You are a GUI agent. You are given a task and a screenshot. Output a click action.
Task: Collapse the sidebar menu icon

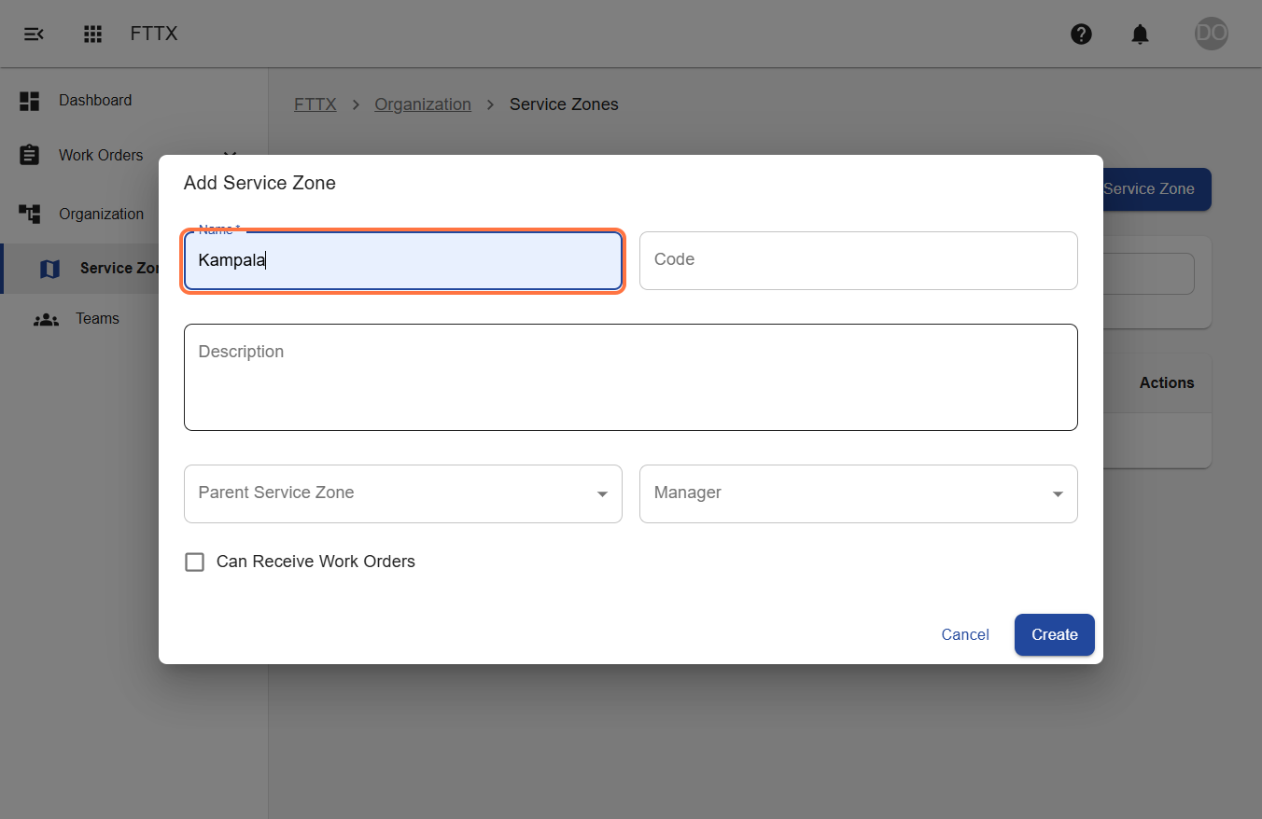34,35
